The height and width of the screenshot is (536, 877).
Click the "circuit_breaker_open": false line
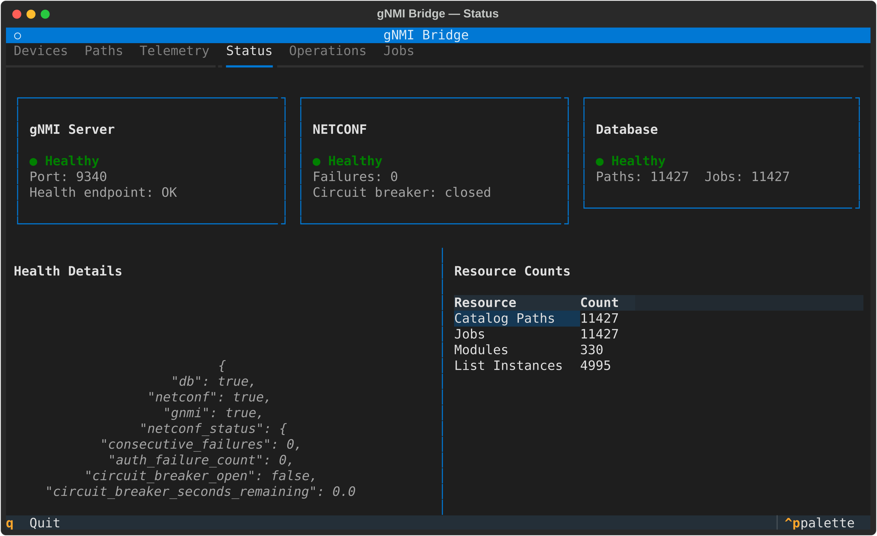pos(201,476)
